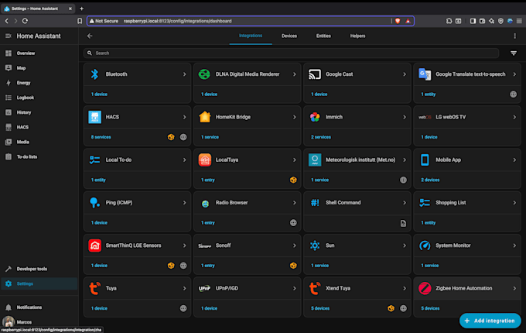Click the HomeKit Bridge house icon
This screenshot has width=526, height=333.
(x=205, y=117)
